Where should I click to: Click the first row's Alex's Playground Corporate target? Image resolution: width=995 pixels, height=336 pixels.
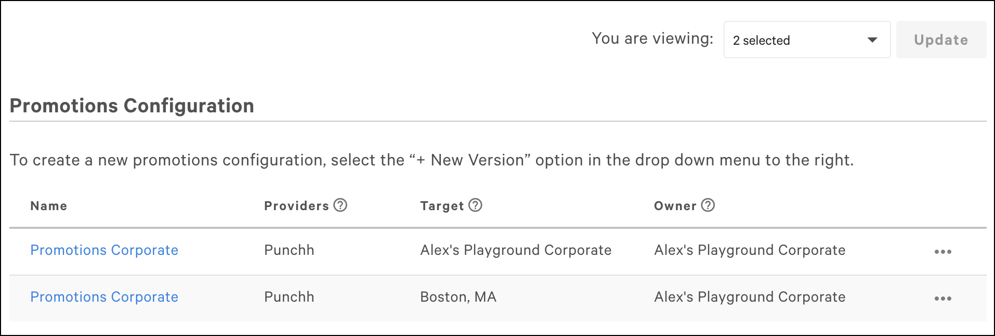(516, 250)
